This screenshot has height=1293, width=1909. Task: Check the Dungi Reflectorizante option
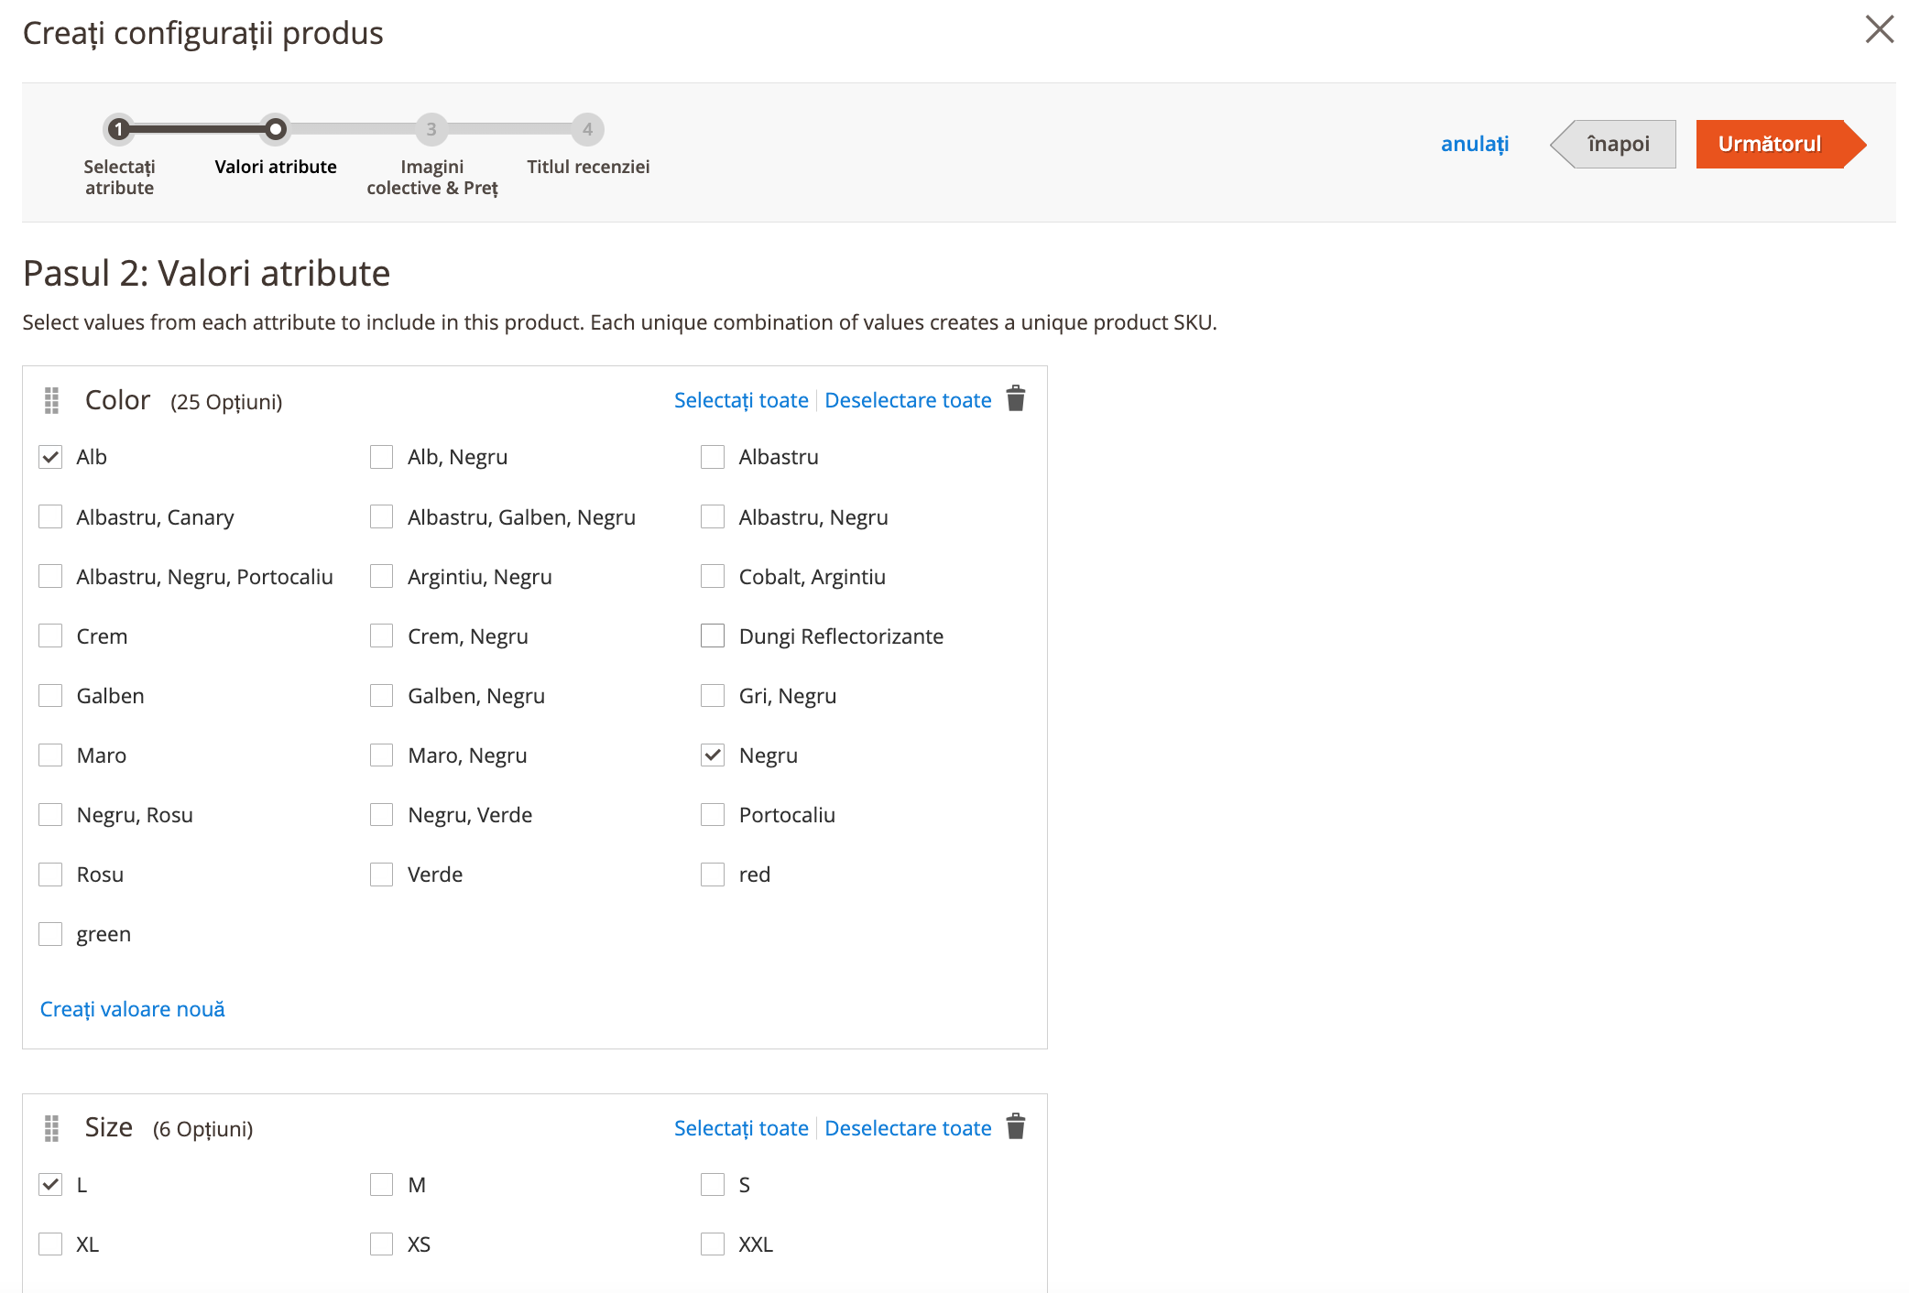713,636
